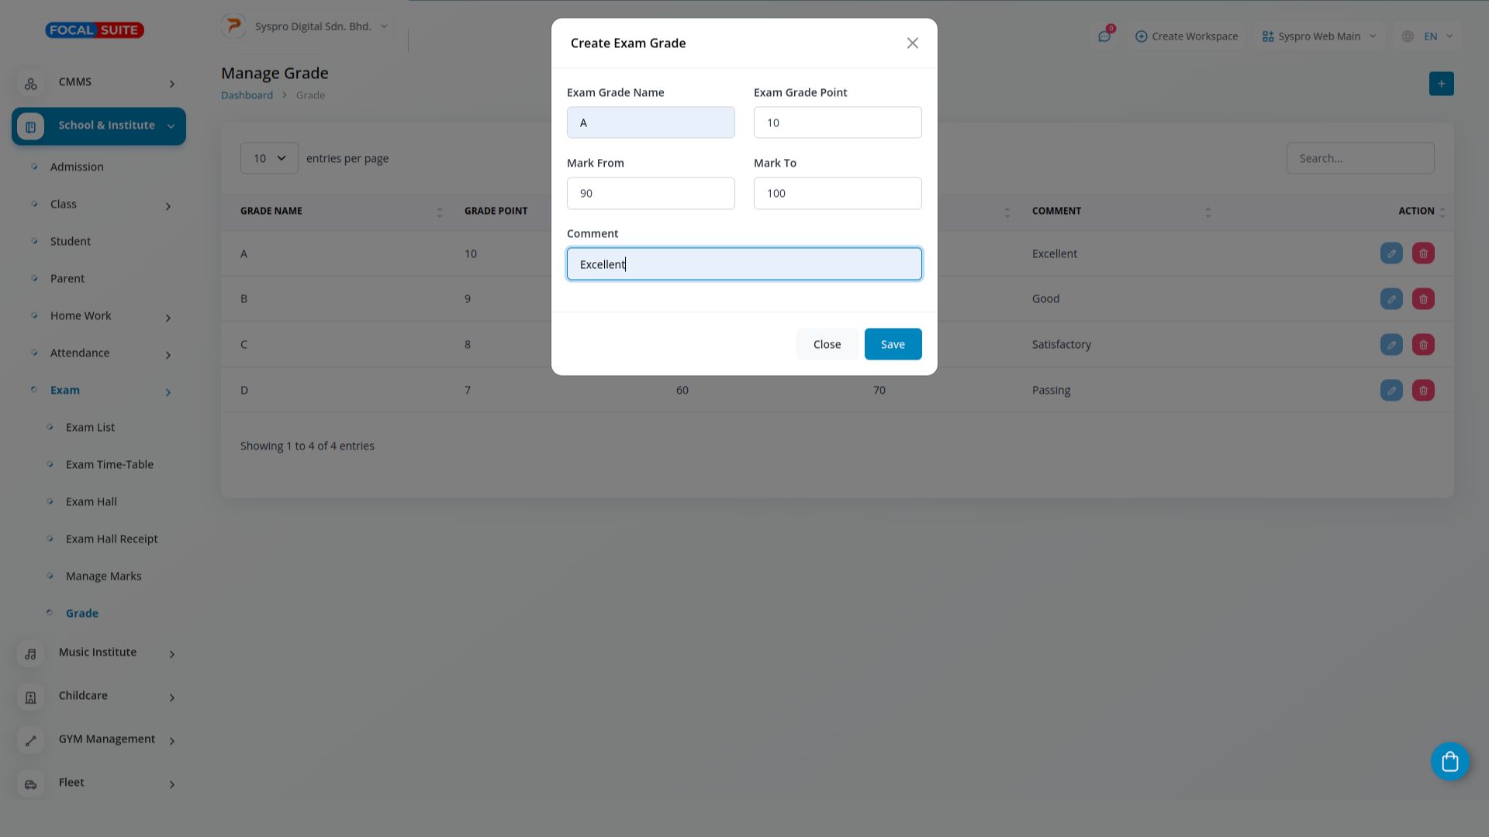This screenshot has width=1489, height=837.
Task: Click the edit pencil icon for grade A
Action: click(x=1391, y=253)
